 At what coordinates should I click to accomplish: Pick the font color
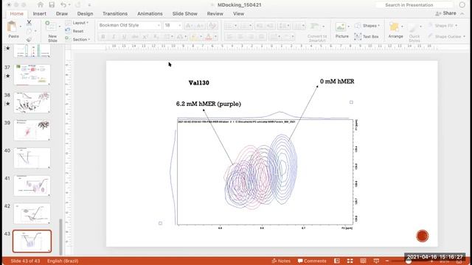208,37
